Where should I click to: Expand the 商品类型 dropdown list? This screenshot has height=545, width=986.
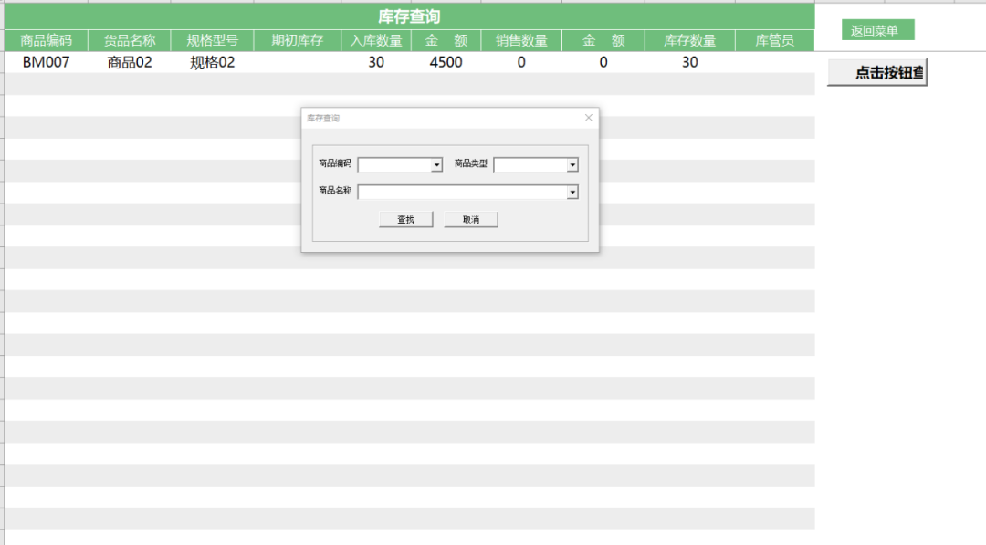(x=572, y=165)
